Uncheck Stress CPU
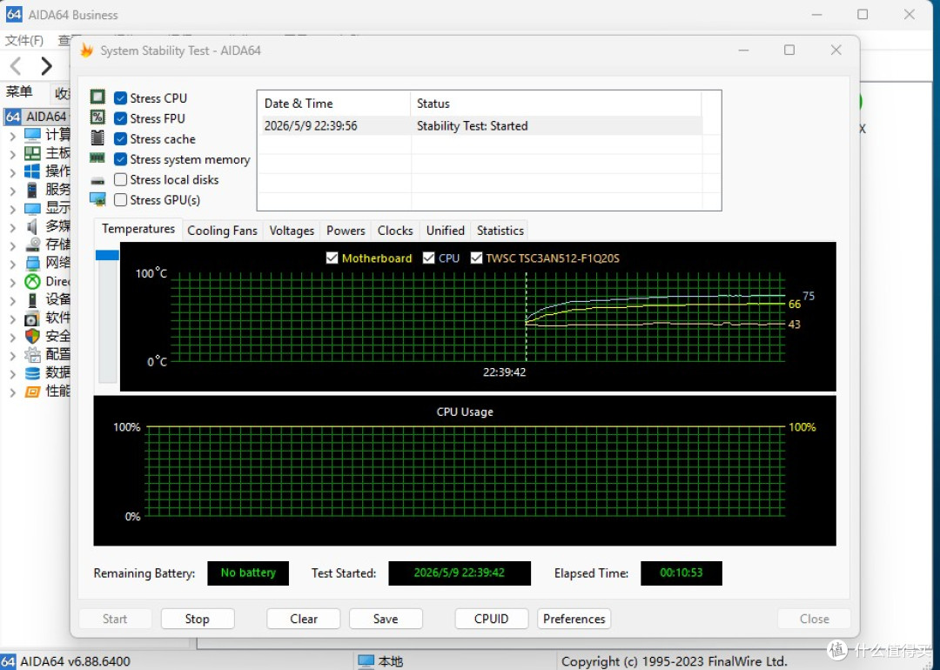 click(x=120, y=97)
